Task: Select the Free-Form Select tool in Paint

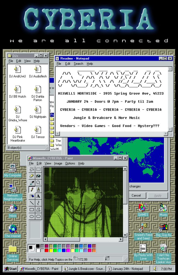Action: [32, 169]
